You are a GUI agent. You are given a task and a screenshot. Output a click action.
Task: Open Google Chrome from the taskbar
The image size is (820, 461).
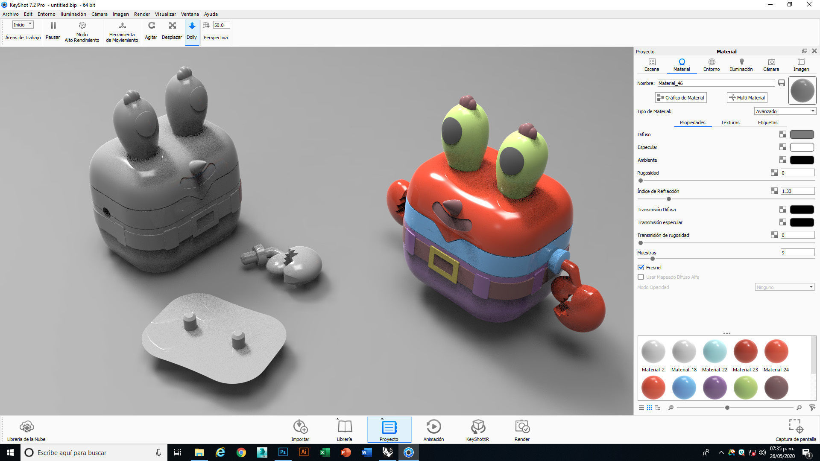(241, 452)
